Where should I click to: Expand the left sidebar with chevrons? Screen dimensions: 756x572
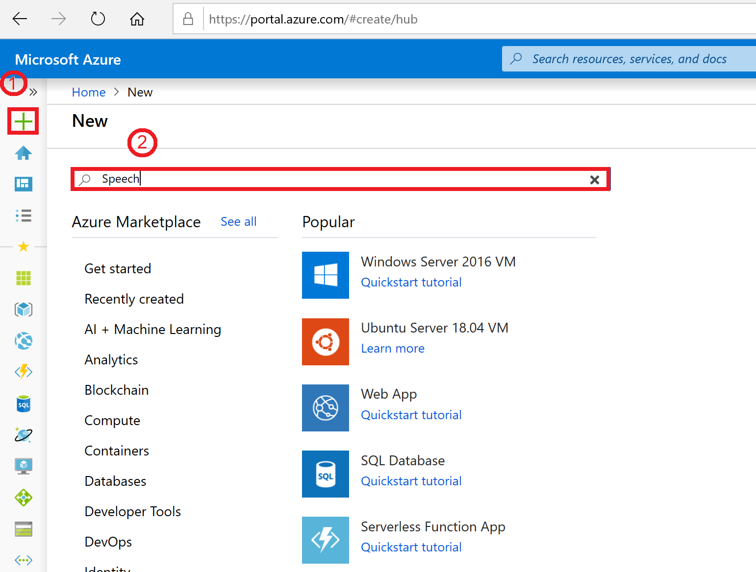coord(33,92)
